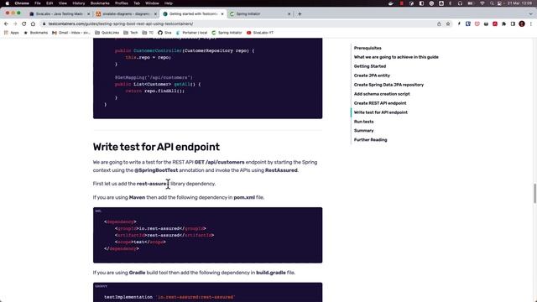Open the Gmail Inbox bookmark
The width and height of the screenshot is (537, 302).
(71, 33)
